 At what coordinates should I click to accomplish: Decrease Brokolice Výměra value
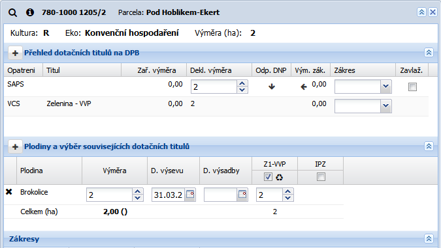tap(138, 198)
